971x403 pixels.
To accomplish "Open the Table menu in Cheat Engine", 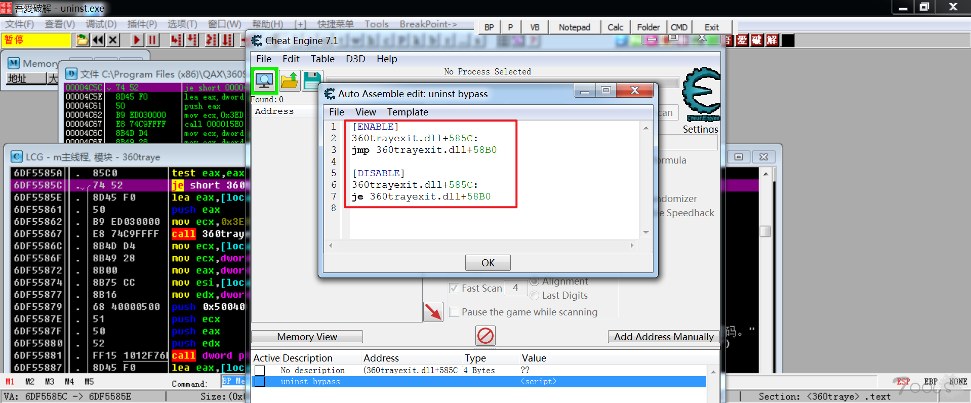I will [x=322, y=59].
